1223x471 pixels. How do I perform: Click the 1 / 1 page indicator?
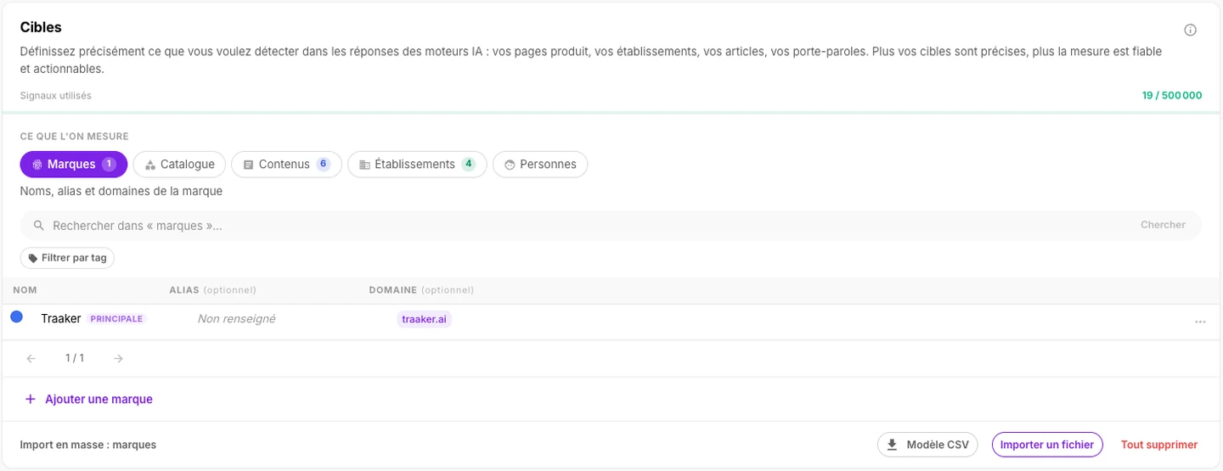[x=75, y=358]
